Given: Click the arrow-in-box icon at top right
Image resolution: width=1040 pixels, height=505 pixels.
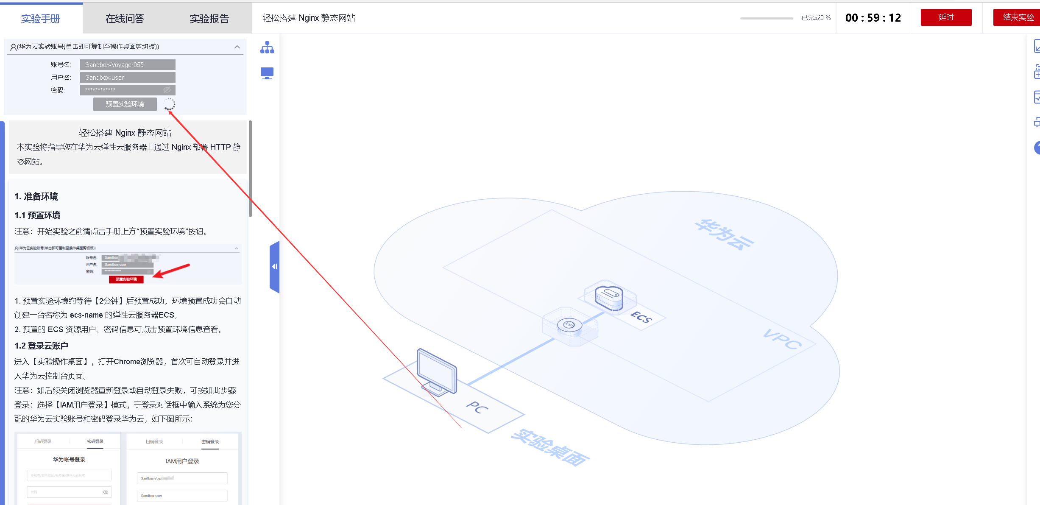Looking at the screenshot, I should pos(1037,46).
